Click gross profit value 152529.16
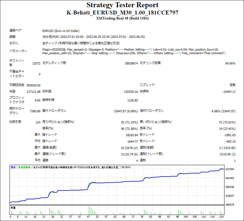 point(131,92)
